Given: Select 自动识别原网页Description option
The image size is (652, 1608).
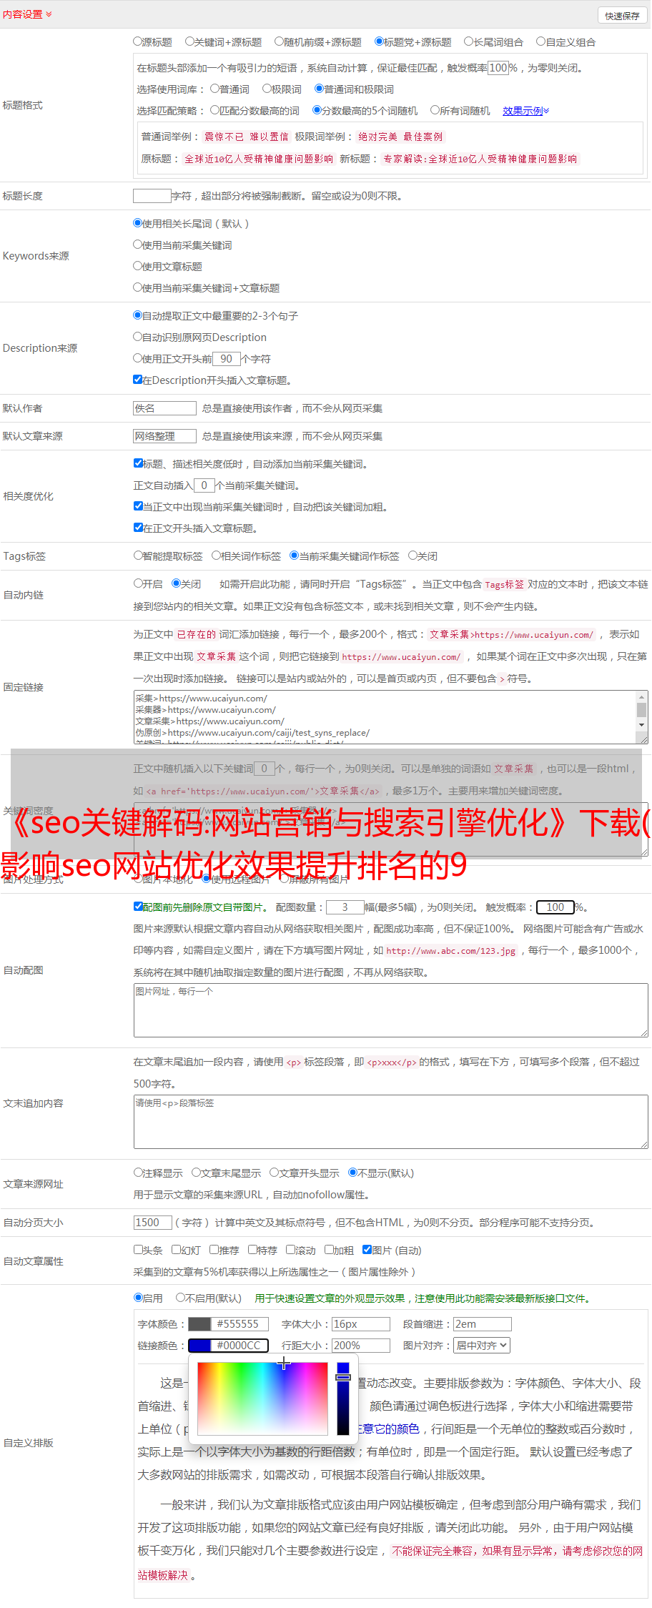Looking at the screenshot, I should (x=138, y=337).
